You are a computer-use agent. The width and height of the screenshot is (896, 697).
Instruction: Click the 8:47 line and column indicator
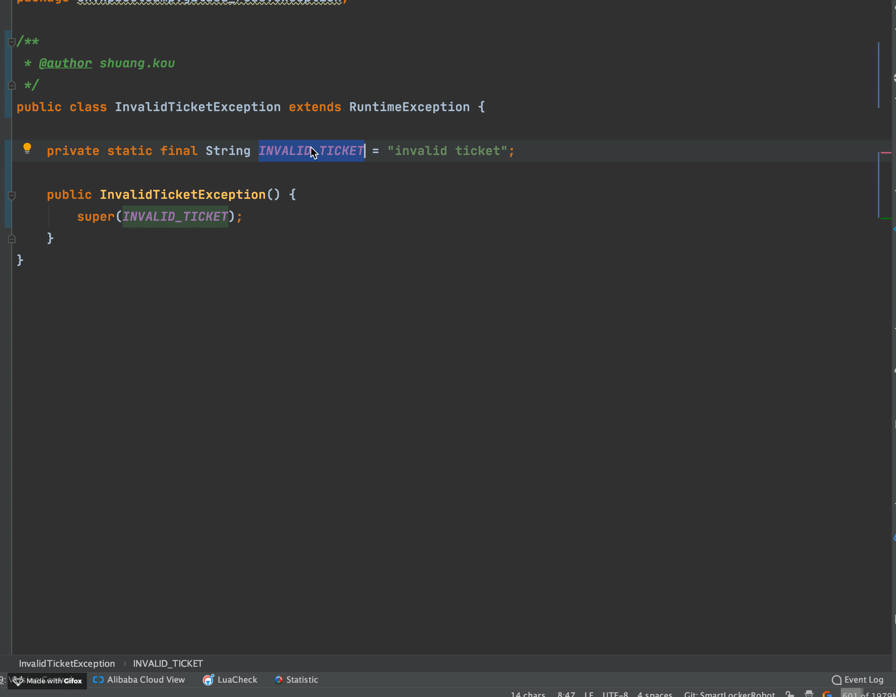tap(566, 694)
